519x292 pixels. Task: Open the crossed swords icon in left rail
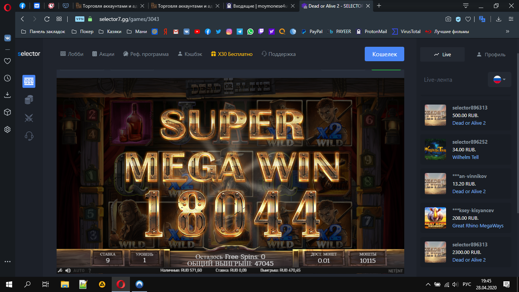(x=29, y=118)
